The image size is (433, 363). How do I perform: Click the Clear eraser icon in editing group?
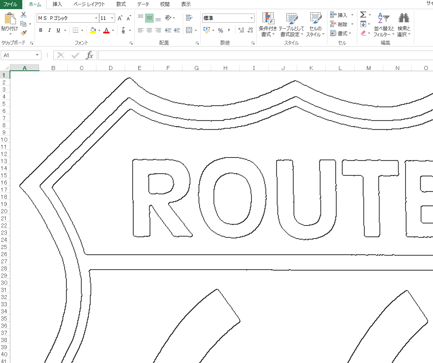[x=363, y=33]
